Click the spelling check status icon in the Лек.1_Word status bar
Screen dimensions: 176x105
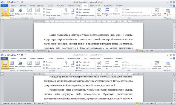click(x=33, y=51)
